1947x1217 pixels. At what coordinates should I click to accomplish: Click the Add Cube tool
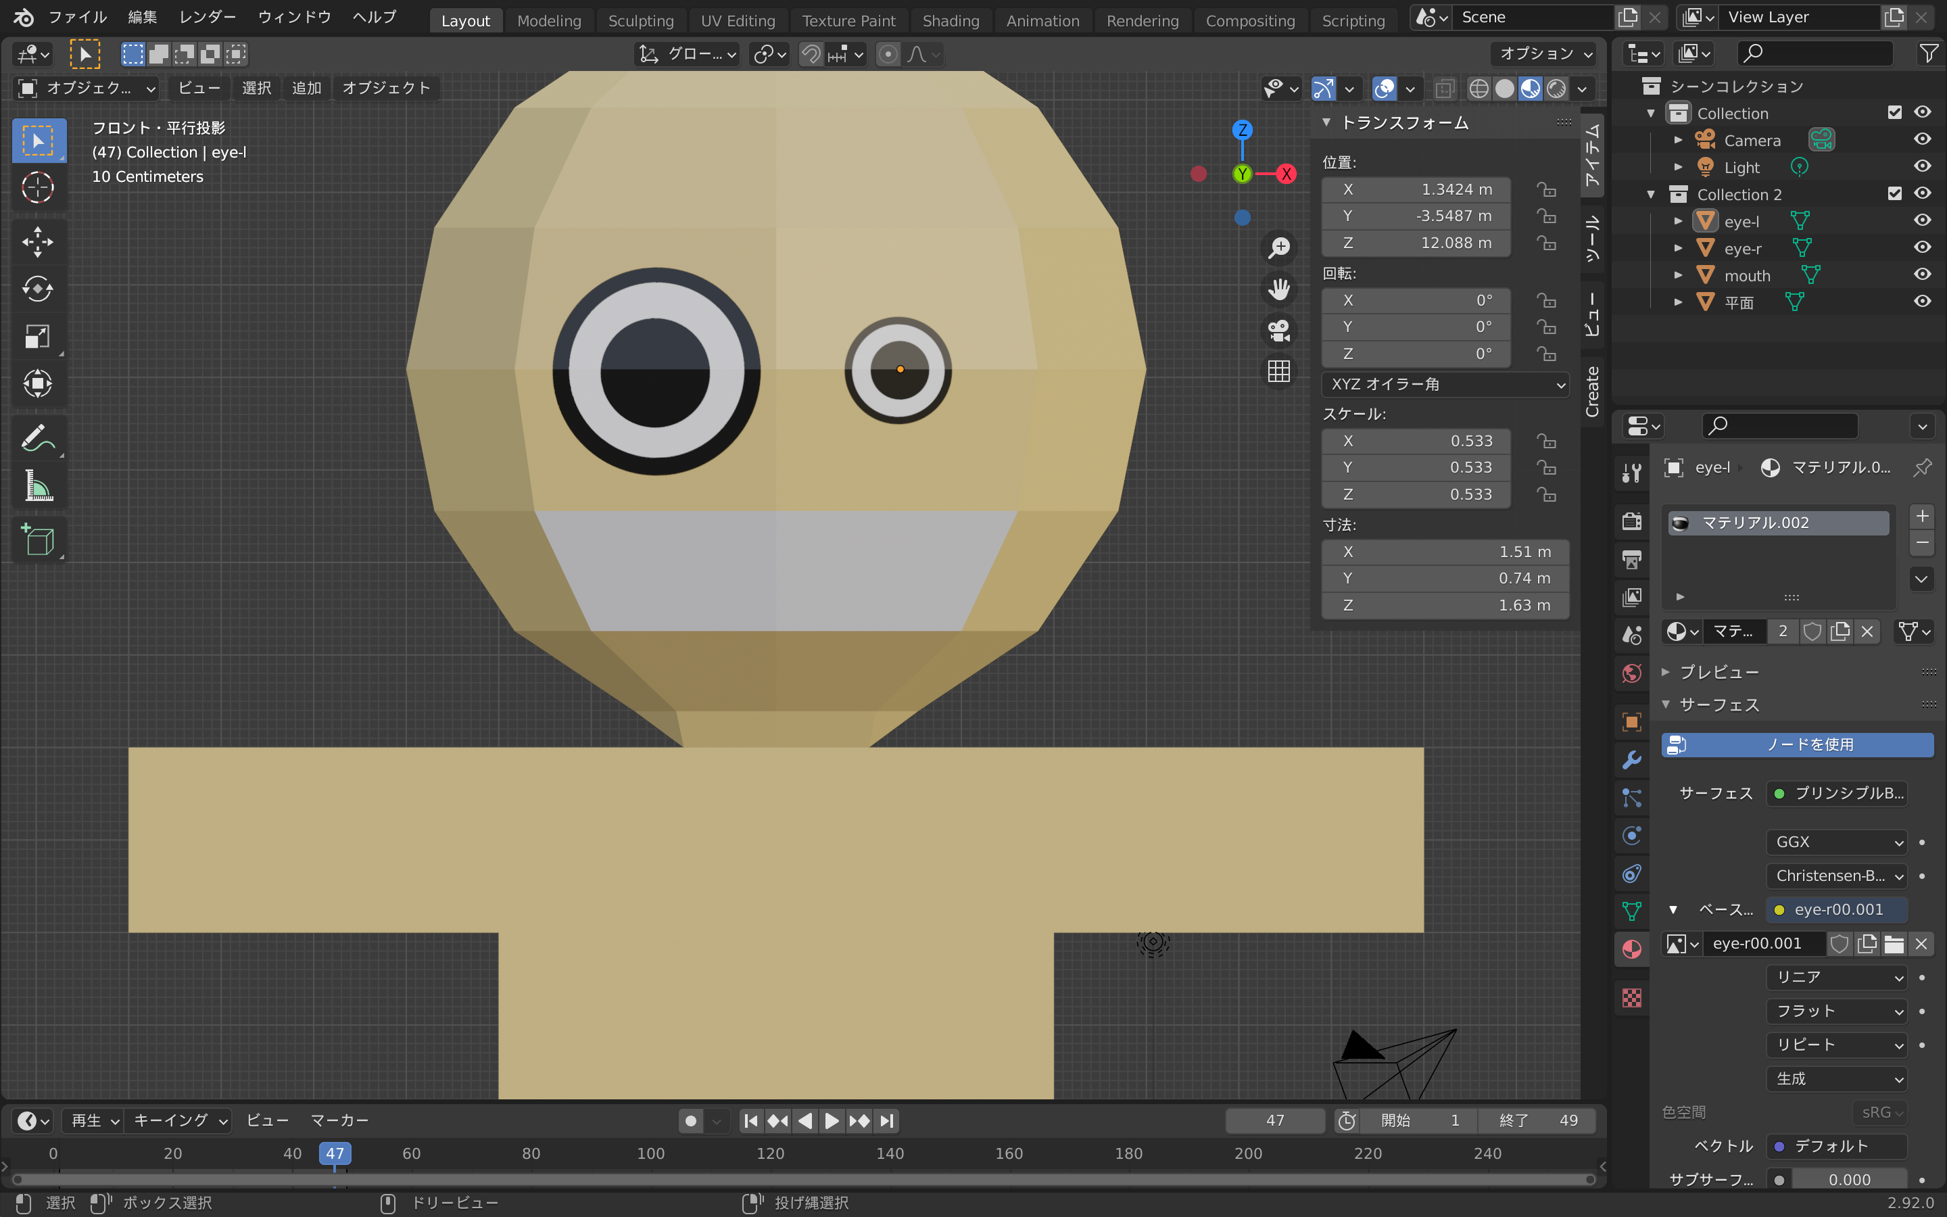point(37,540)
